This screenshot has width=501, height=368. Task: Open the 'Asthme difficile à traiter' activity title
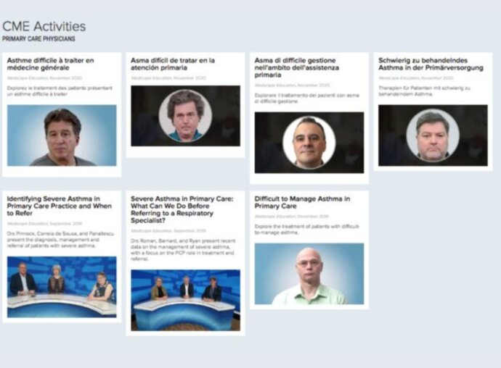pyautogui.click(x=51, y=64)
